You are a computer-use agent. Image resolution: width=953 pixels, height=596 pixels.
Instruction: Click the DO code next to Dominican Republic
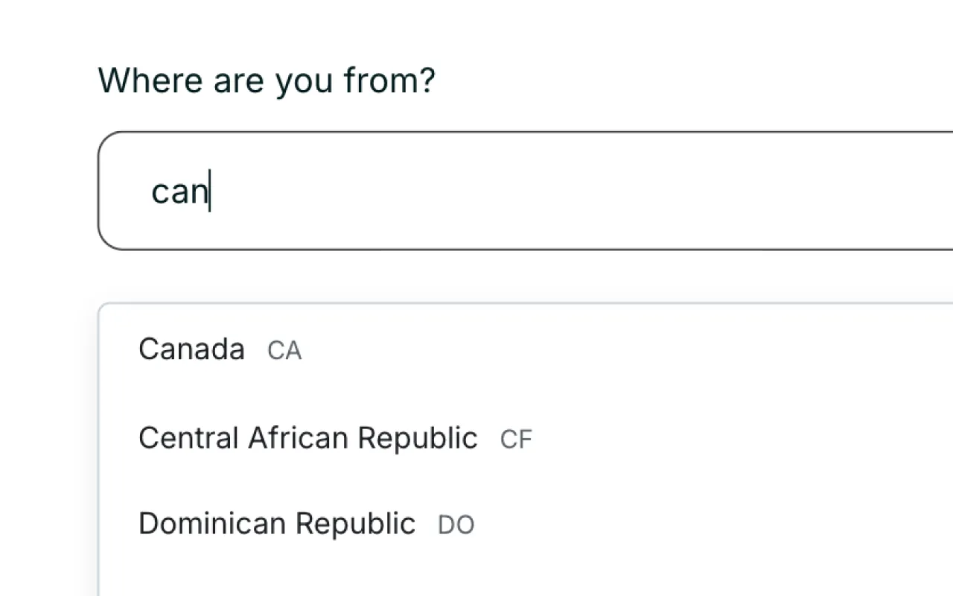[455, 524]
